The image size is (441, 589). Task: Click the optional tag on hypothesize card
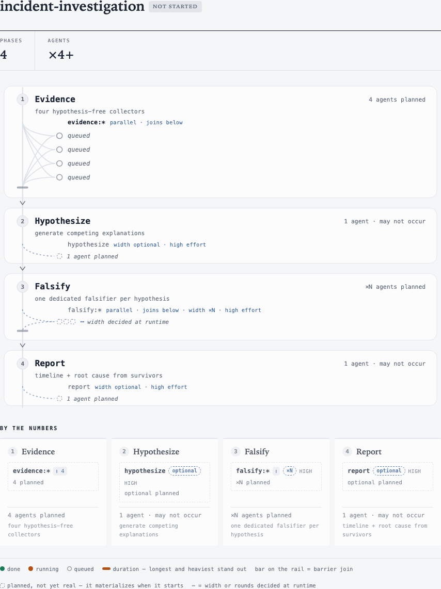pyautogui.click(x=184, y=471)
